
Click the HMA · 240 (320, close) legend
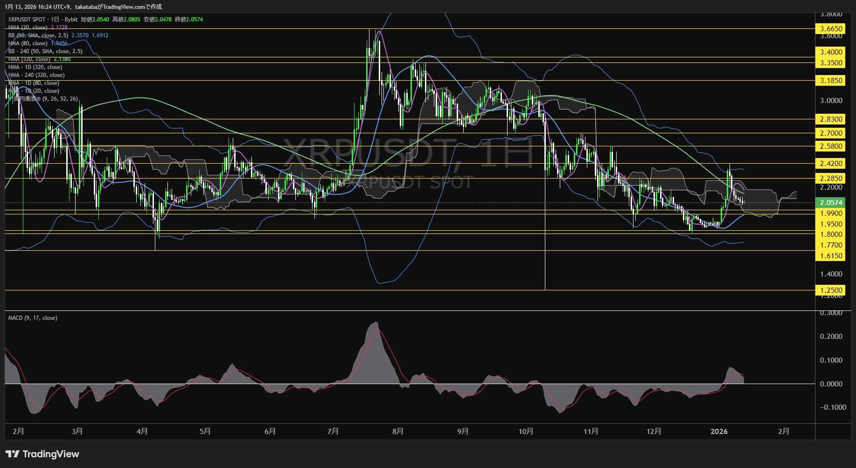36,75
